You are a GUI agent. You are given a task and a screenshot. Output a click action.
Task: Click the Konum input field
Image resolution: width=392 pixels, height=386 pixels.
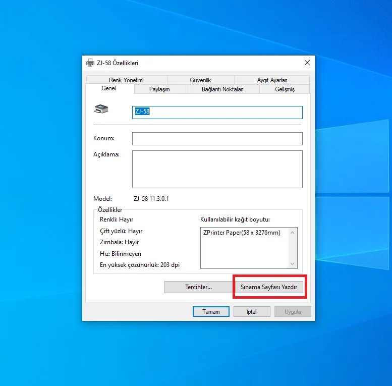point(217,139)
